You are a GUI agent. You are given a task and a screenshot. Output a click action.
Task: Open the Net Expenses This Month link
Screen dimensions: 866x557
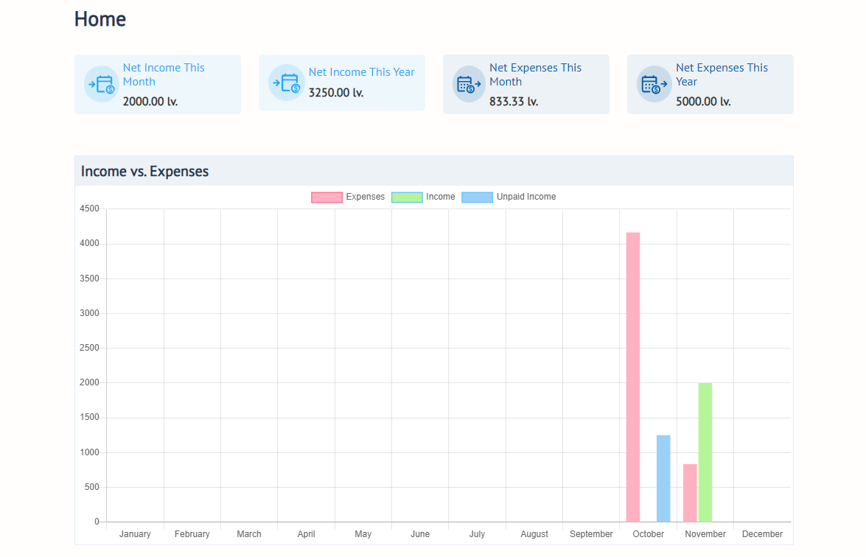(x=535, y=74)
